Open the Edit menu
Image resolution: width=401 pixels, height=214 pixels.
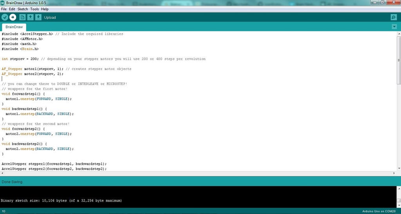pos(12,9)
